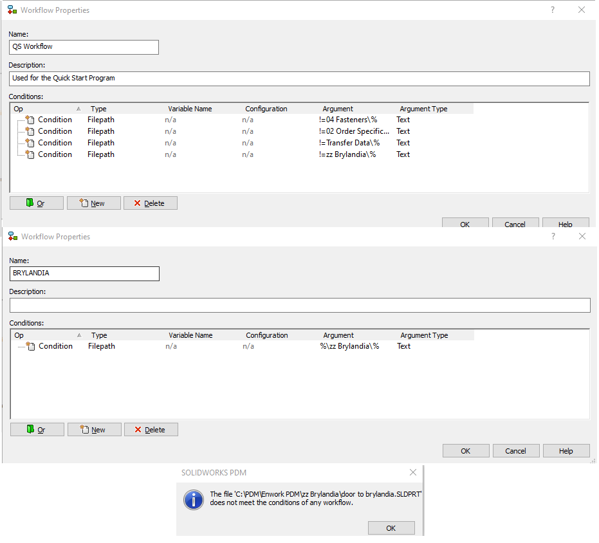Create a New condition in BRYLANDIA dialog

(95, 429)
